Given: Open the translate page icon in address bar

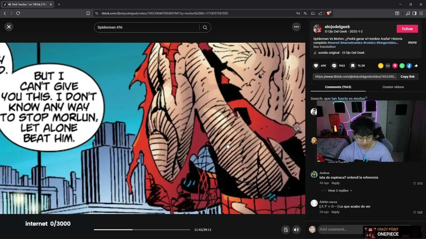Looking at the screenshot, I should pyautogui.click(x=305, y=13).
